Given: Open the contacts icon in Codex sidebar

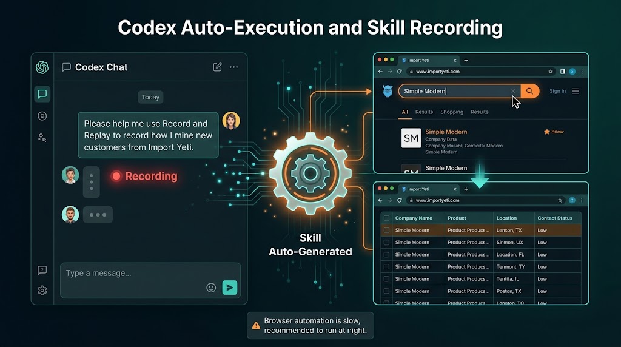Looking at the screenshot, I should [x=42, y=138].
